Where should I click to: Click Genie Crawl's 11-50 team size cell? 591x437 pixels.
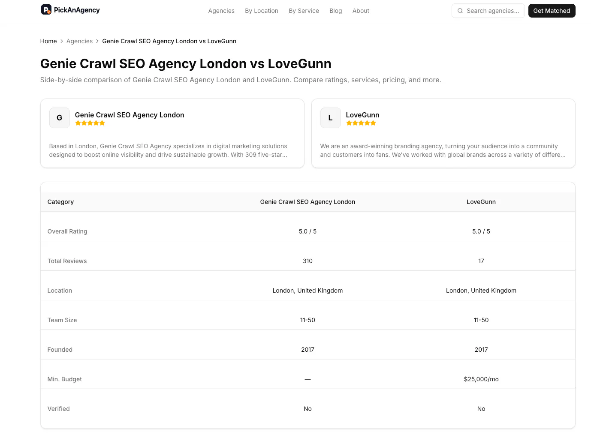[308, 320]
